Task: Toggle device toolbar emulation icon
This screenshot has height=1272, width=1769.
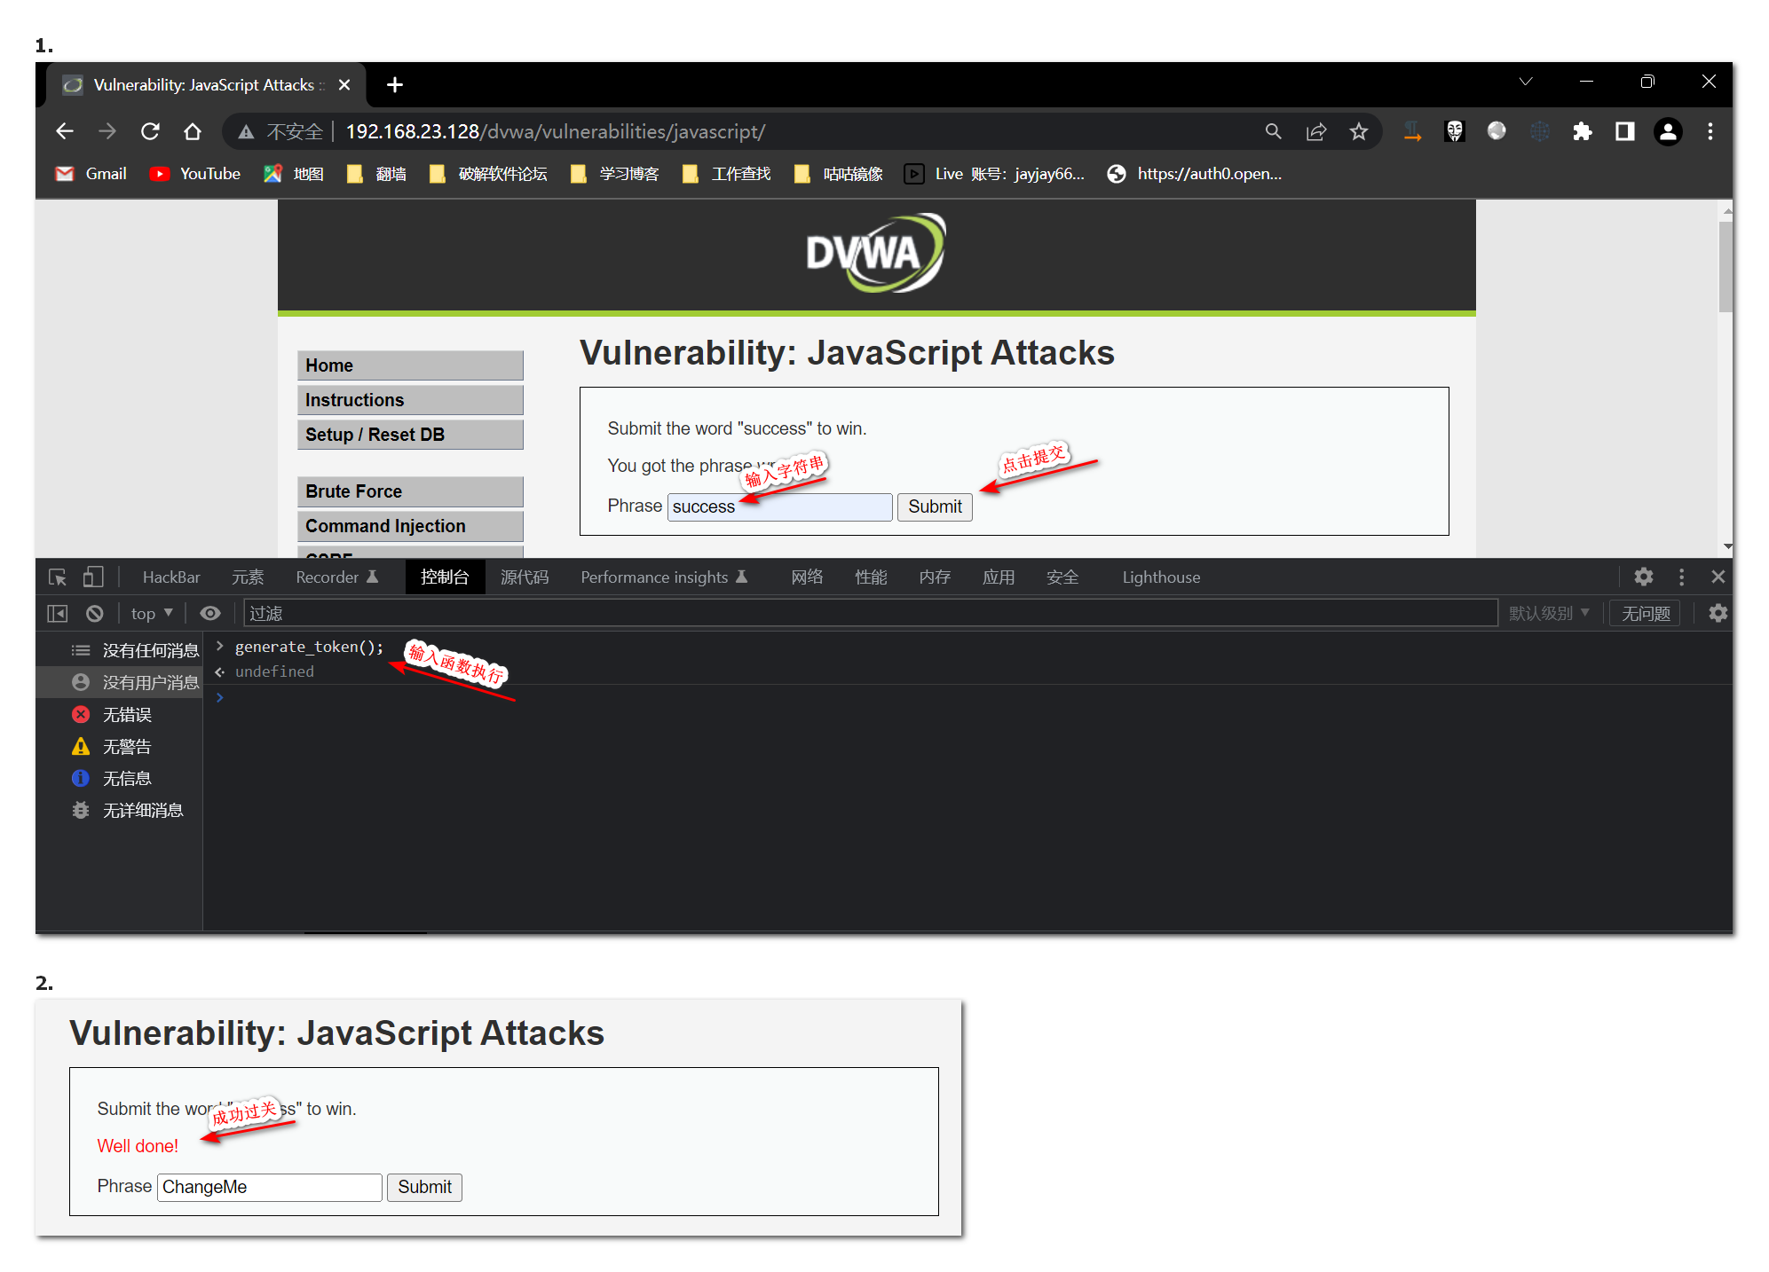Action: pos(93,577)
